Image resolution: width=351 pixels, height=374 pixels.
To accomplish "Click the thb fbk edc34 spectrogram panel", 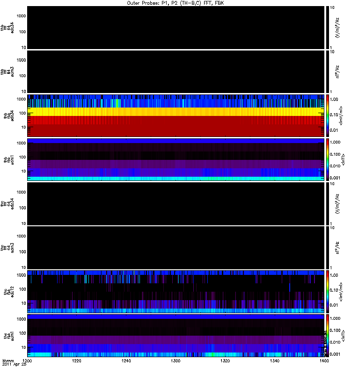I will [175, 115].
